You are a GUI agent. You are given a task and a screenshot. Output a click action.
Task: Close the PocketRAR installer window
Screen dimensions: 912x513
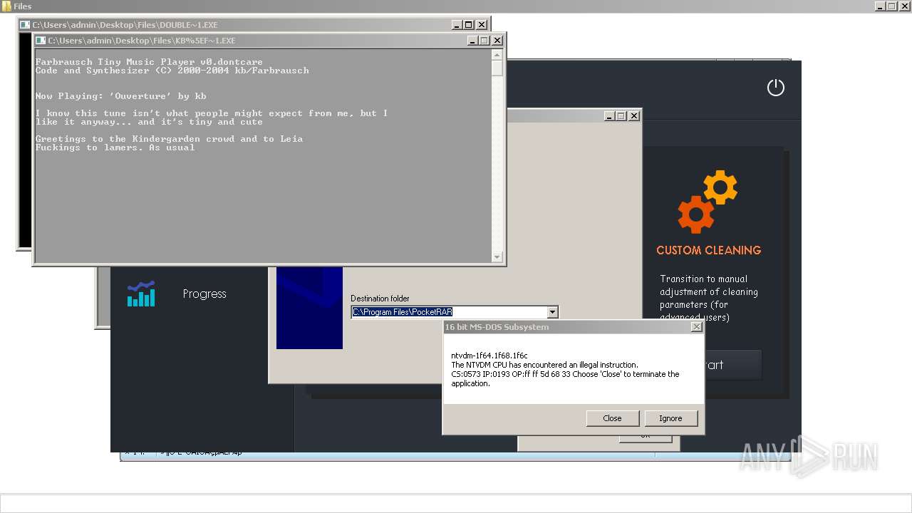coord(634,115)
